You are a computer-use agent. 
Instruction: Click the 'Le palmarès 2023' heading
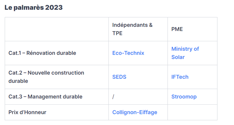point(33,7)
